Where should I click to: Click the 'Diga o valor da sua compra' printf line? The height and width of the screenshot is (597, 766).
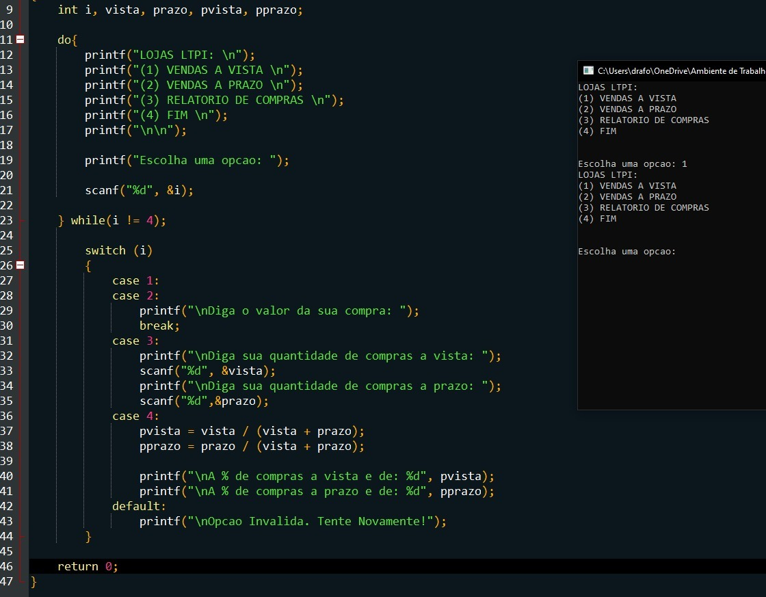coord(279,310)
